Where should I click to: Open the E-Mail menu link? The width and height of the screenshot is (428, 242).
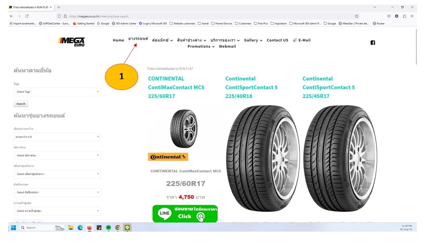302,40
